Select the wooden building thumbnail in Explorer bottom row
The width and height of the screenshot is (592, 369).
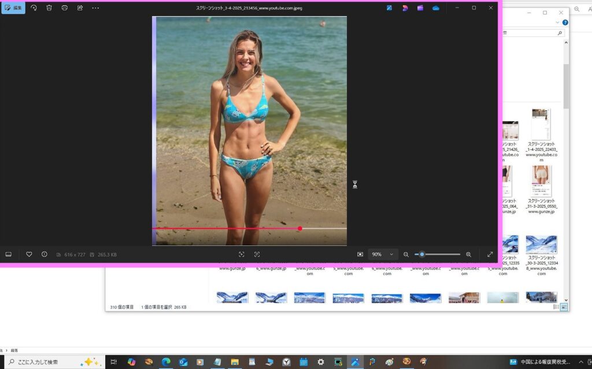tap(464, 298)
